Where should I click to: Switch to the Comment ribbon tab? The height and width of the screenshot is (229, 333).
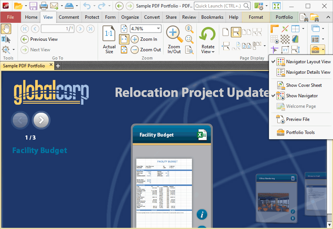pos(69,17)
